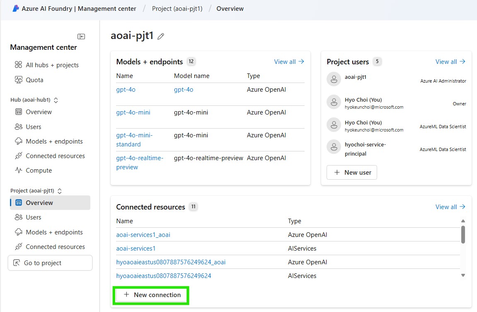Click the arrow beside Models + endpoints View all
477x312 pixels.
(x=301, y=61)
